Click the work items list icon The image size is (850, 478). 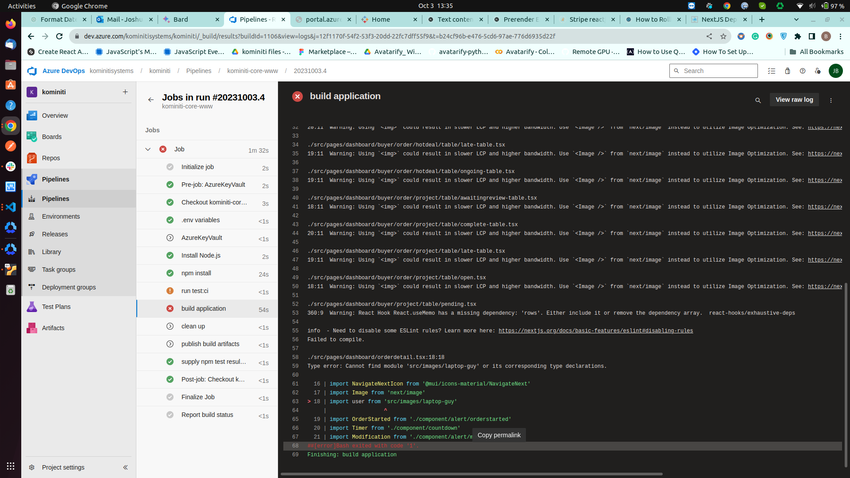pyautogui.click(x=772, y=71)
